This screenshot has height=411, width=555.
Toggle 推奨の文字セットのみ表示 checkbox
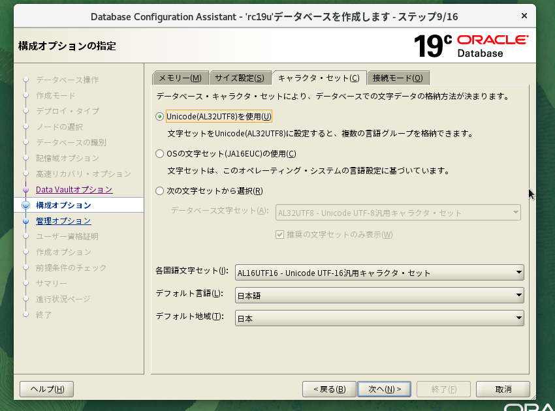coord(279,234)
